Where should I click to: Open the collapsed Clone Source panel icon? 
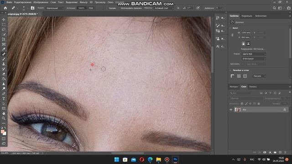218,38
